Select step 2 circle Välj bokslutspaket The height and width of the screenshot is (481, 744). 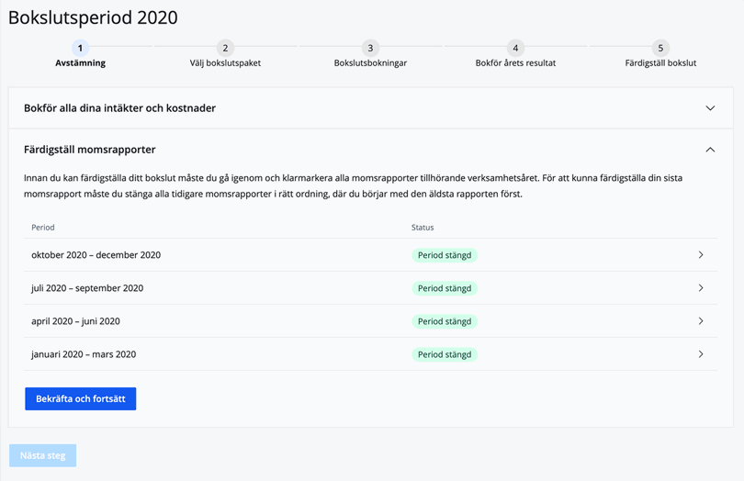[x=225, y=48]
